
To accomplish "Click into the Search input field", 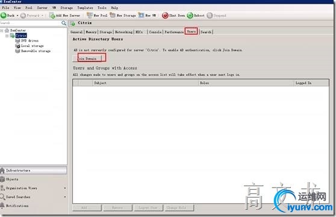I will (31, 23).
